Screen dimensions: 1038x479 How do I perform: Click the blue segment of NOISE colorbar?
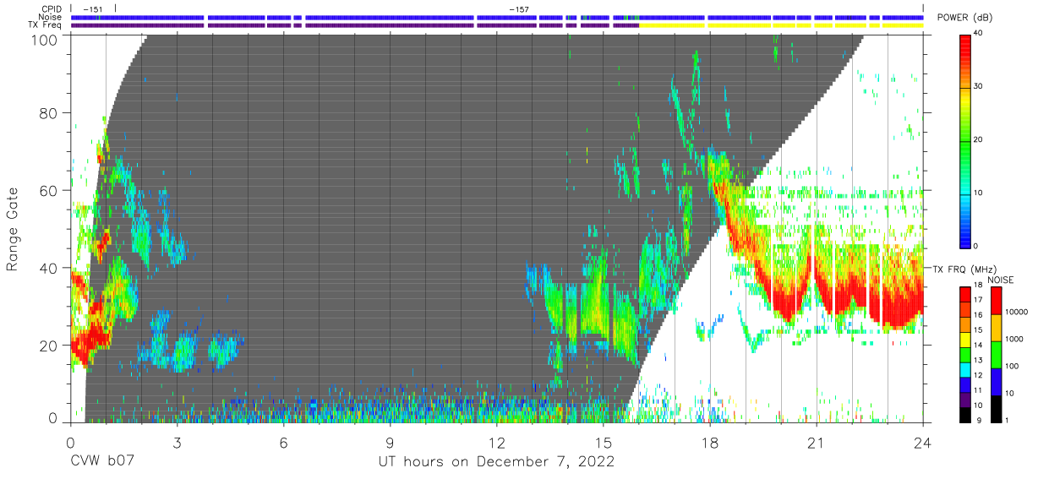(x=996, y=382)
